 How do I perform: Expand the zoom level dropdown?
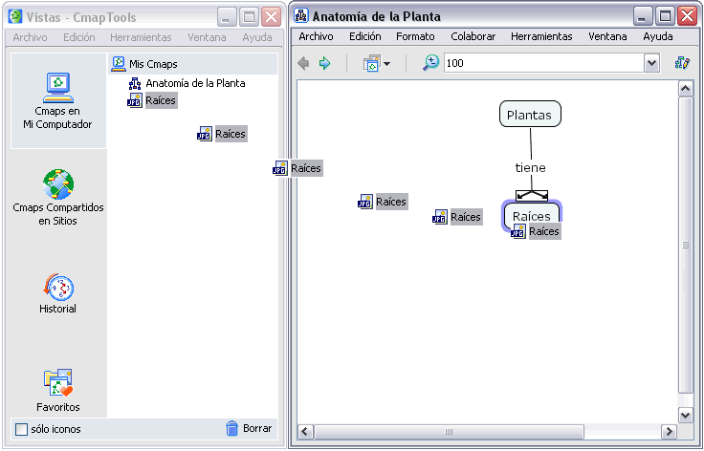click(651, 63)
